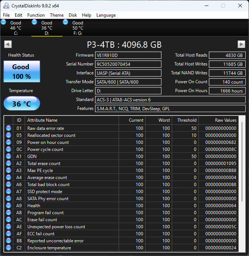Click the Raw Values column header
The width and height of the screenshot is (249, 256).
click(x=218, y=120)
